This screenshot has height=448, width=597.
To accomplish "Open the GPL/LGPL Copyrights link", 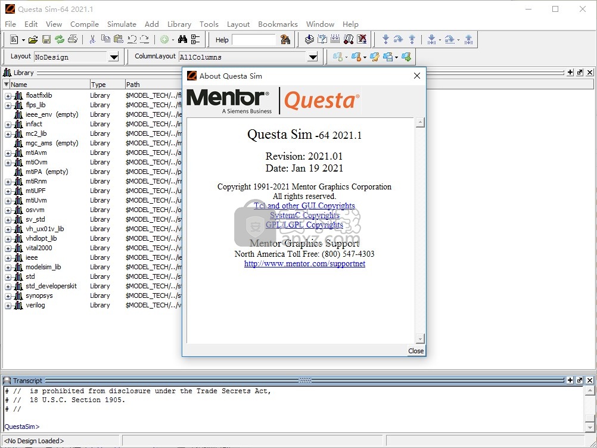I will 304,225.
